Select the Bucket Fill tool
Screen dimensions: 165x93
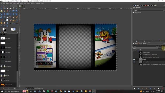click(7, 17)
